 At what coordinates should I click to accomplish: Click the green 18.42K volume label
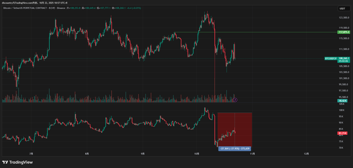pos(342,101)
